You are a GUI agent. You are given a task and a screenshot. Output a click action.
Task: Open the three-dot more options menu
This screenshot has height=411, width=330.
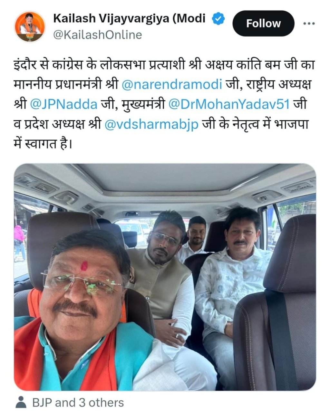pos(309,24)
